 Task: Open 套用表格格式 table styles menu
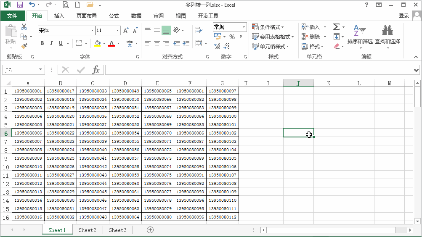[x=273, y=37]
